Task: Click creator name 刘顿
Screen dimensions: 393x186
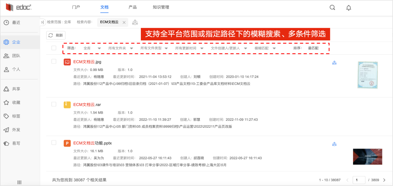Action: tap(197, 77)
